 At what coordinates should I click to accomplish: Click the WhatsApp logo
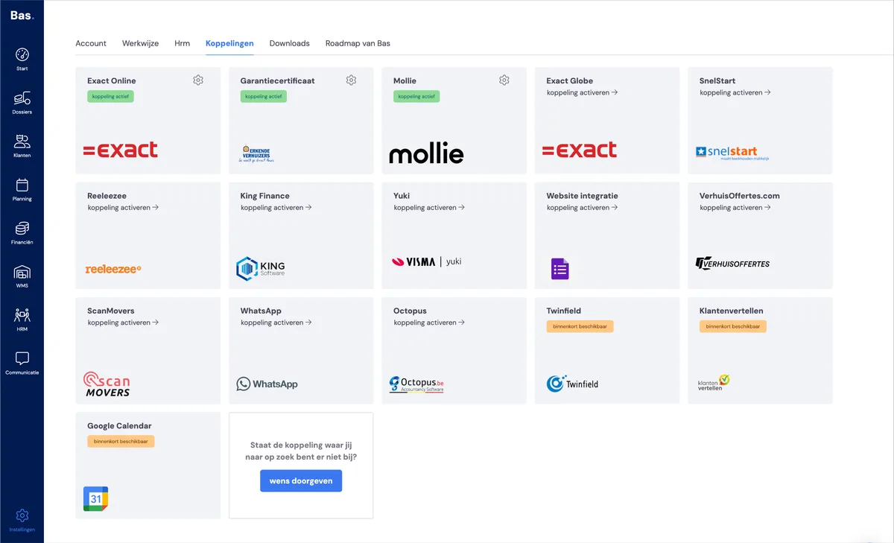(x=267, y=384)
